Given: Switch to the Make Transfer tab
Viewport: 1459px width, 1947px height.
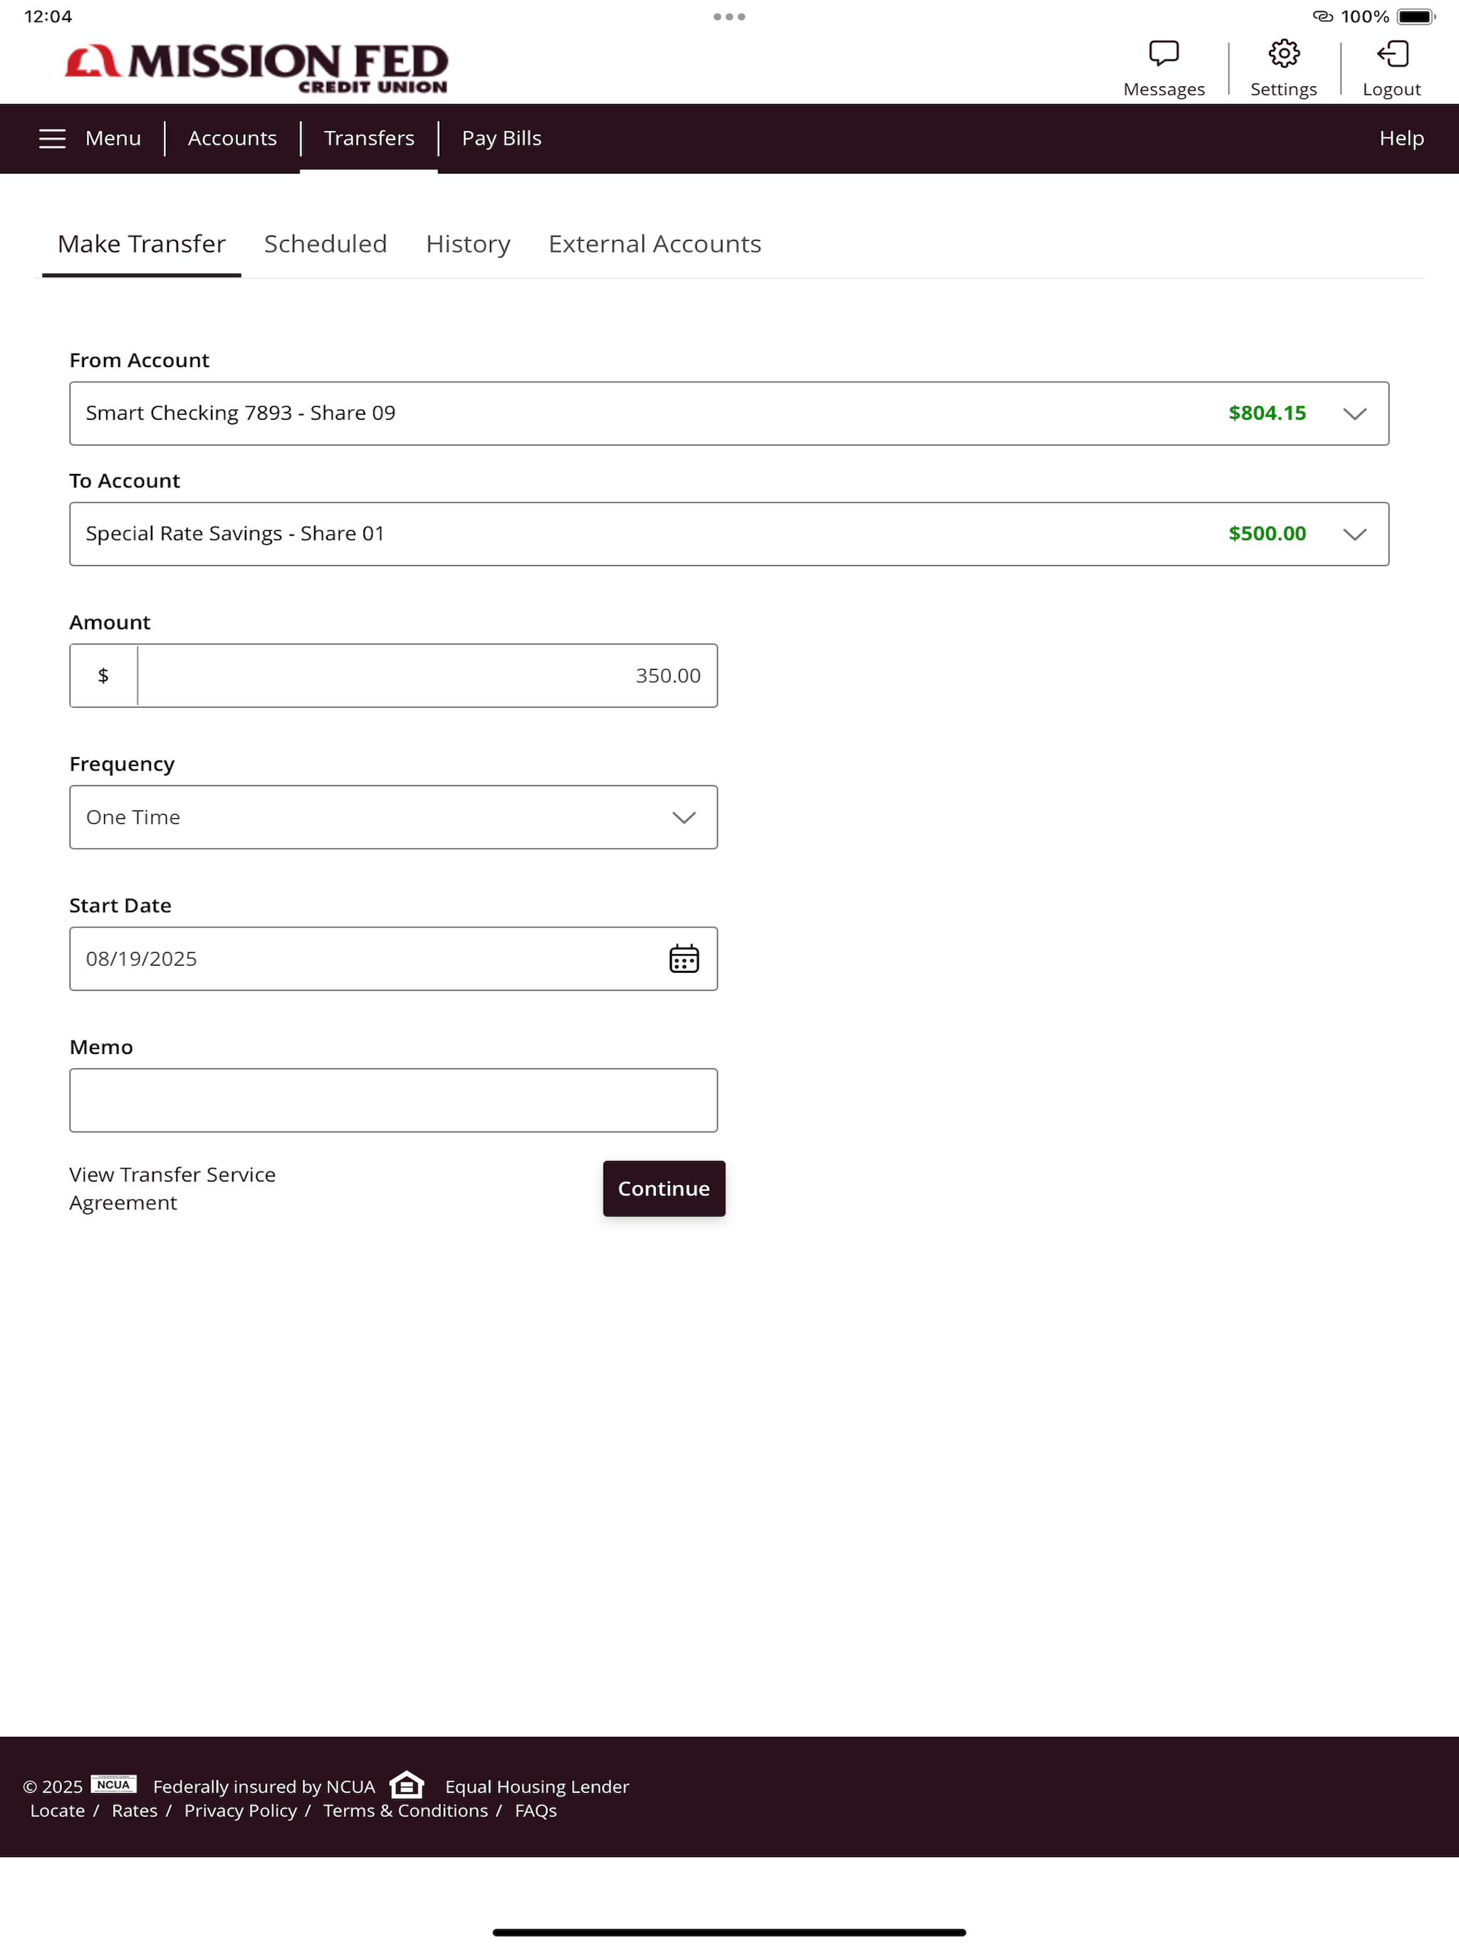Looking at the screenshot, I should click(142, 244).
